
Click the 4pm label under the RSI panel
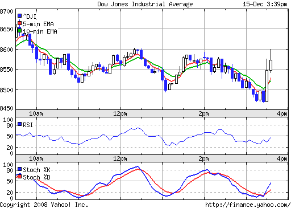(282, 158)
